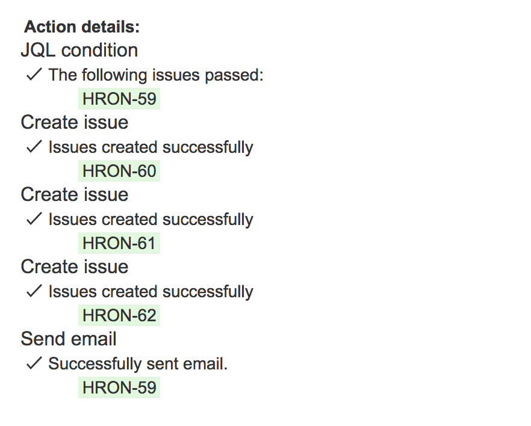Click the checkmark beside 'Successfully sent email'
This screenshot has width=531, height=426.
[34, 363]
